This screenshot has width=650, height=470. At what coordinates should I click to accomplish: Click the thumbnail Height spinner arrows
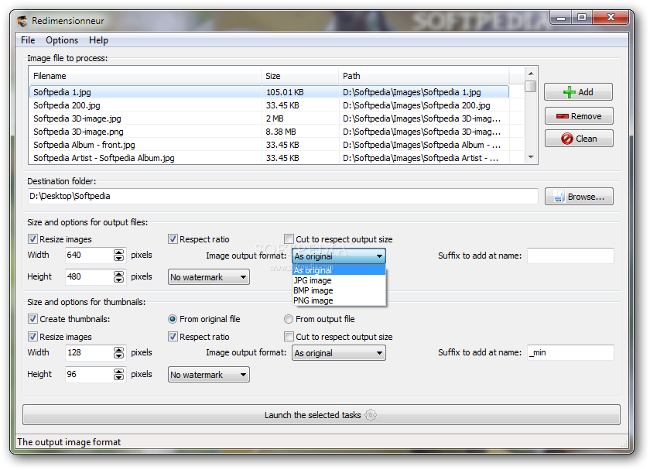pyautogui.click(x=119, y=374)
